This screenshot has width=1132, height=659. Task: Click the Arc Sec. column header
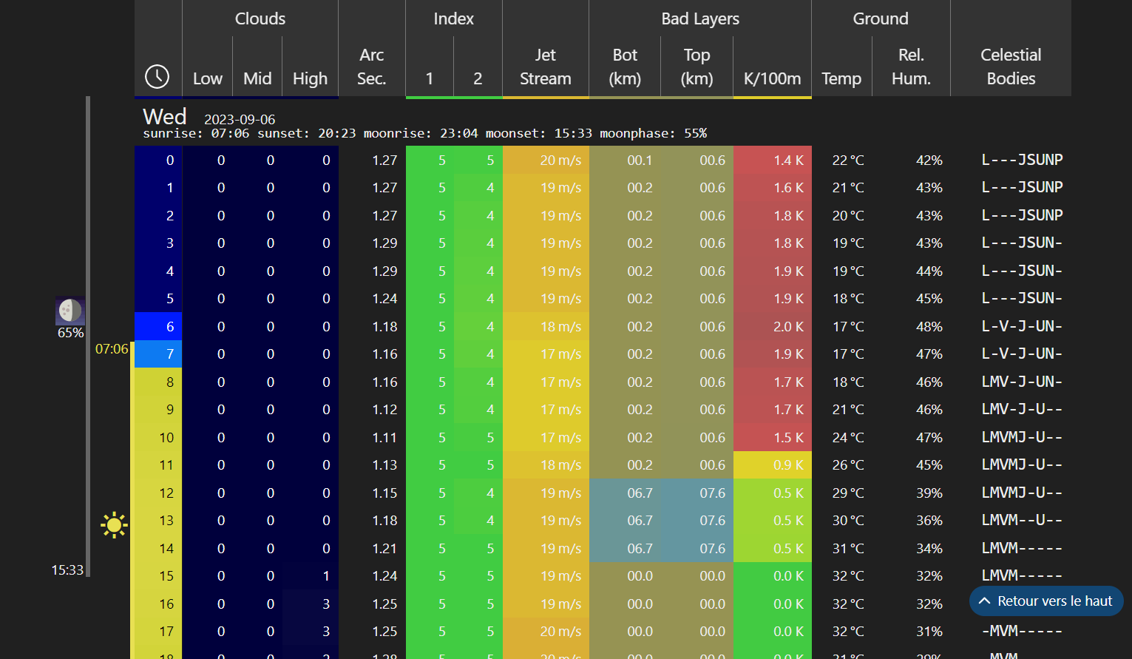pyautogui.click(x=371, y=67)
